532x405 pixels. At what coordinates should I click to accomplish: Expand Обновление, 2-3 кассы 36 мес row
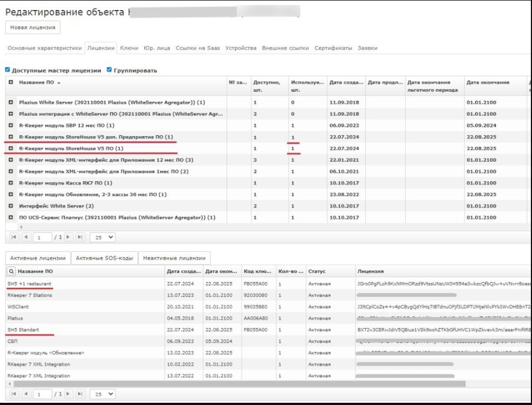click(x=11, y=195)
